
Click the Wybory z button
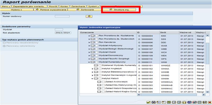17,10
